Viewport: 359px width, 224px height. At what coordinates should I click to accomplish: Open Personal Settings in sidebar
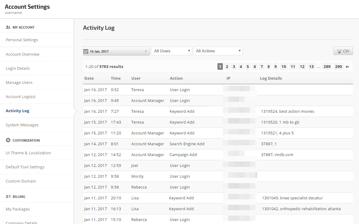point(22,40)
